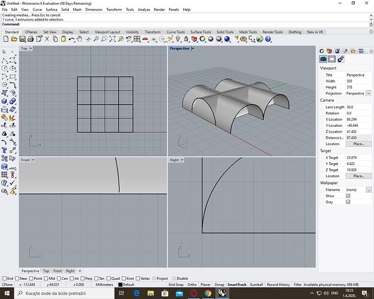Click the Lock padlock icon in toolbar
The width and height of the screenshot is (374, 299).
click(186, 39)
